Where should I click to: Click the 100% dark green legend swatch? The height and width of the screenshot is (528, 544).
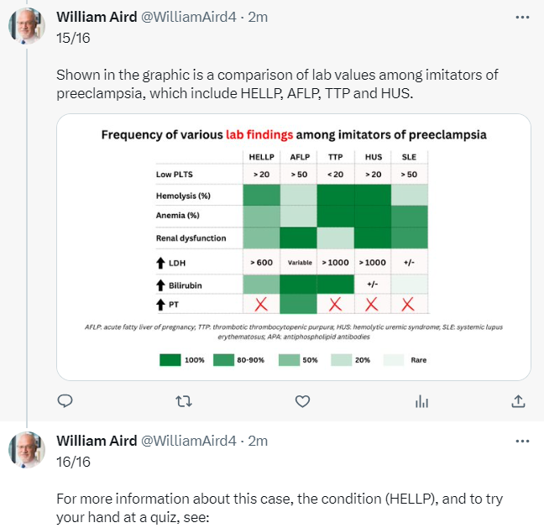click(x=170, y=360)
